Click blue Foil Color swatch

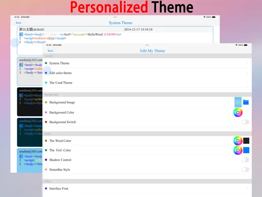pyautogui.click(x=246, y=150)
